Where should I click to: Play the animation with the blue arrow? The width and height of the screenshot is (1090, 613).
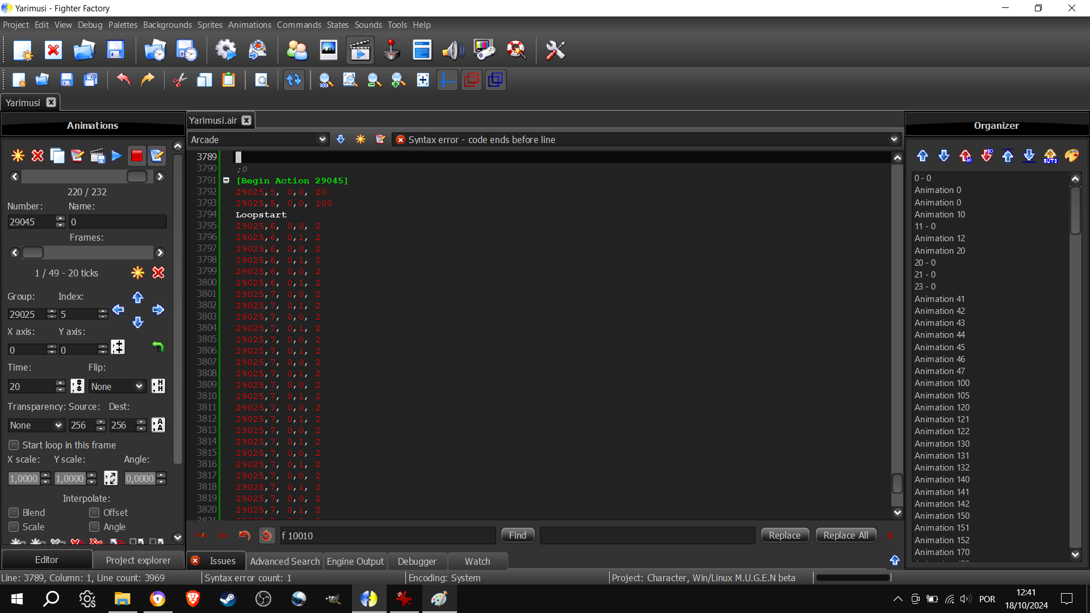(x=117, y=156)
